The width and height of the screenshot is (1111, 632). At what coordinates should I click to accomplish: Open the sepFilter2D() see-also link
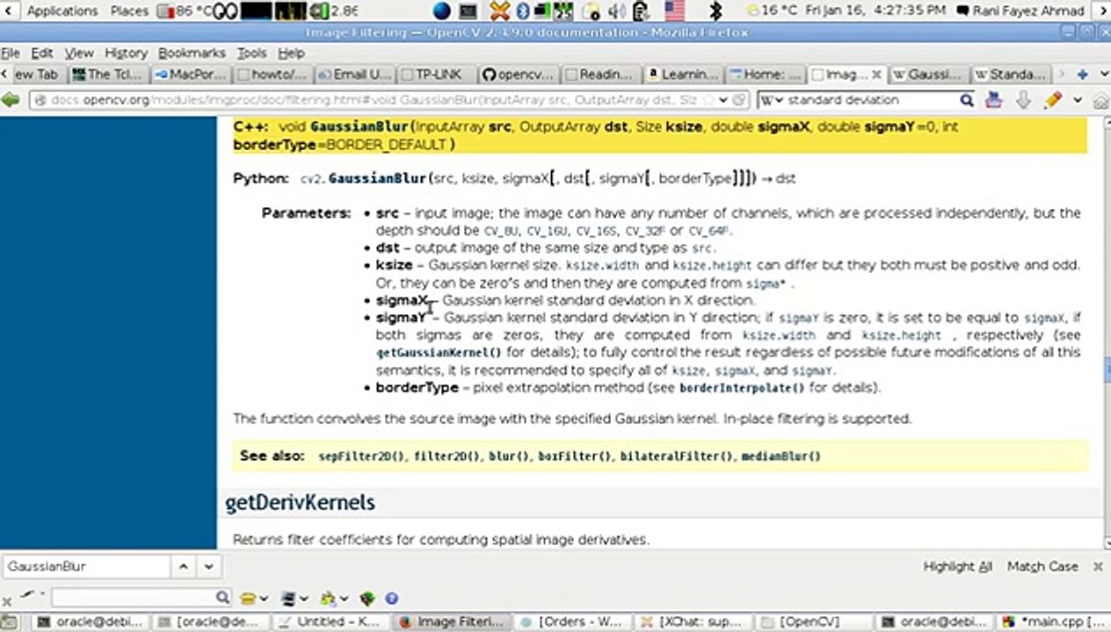(x=362, y=456)
